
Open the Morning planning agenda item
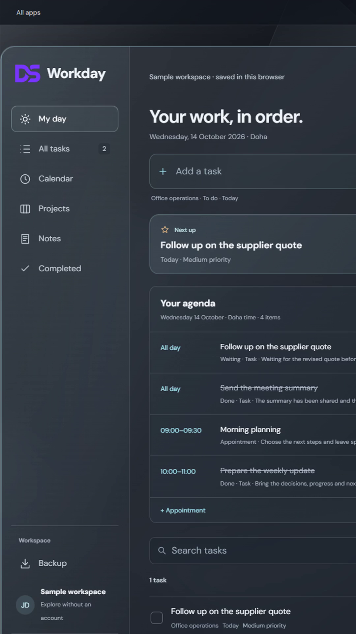pyautogui.click(x=253, y=436)
